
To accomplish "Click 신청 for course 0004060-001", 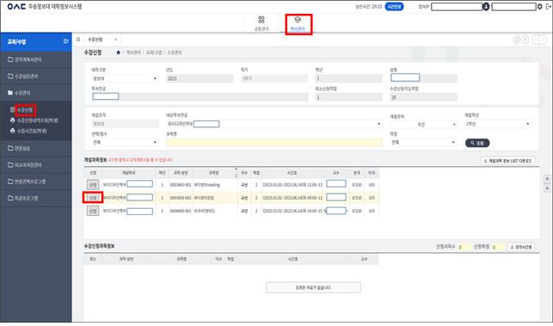I will (93, 211).
